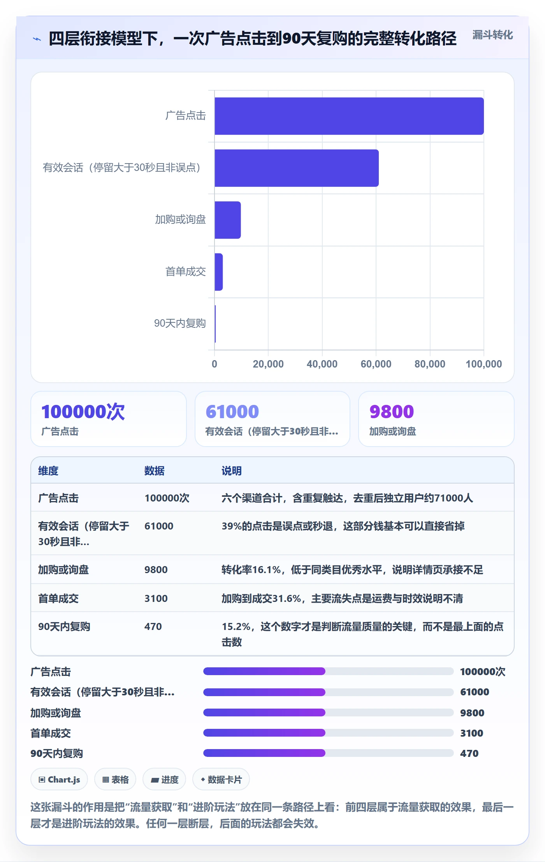Click table cell 61000 in 有效会话 row

coord(159,526)
